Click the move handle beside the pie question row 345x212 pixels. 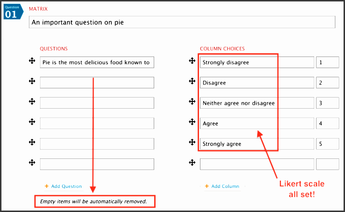point(32,61)
